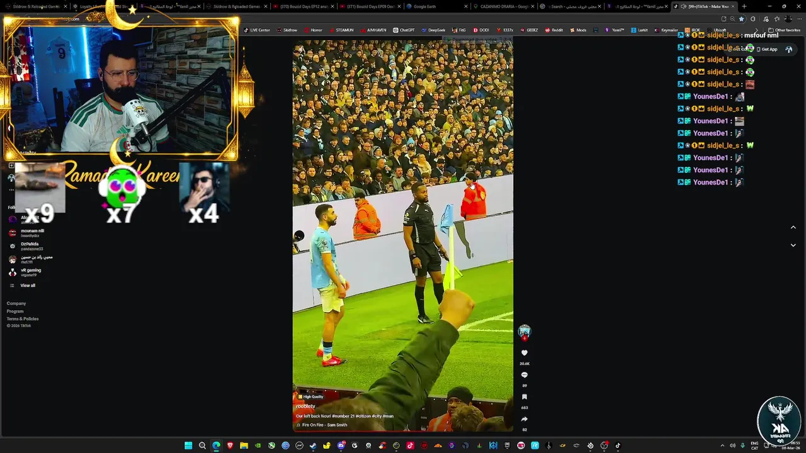Click the Get App button

point(767,49)
